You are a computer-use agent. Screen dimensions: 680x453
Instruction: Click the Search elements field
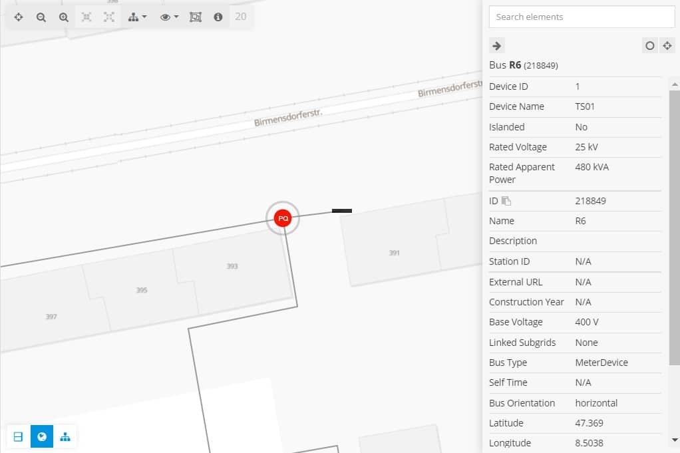[582, 17]
